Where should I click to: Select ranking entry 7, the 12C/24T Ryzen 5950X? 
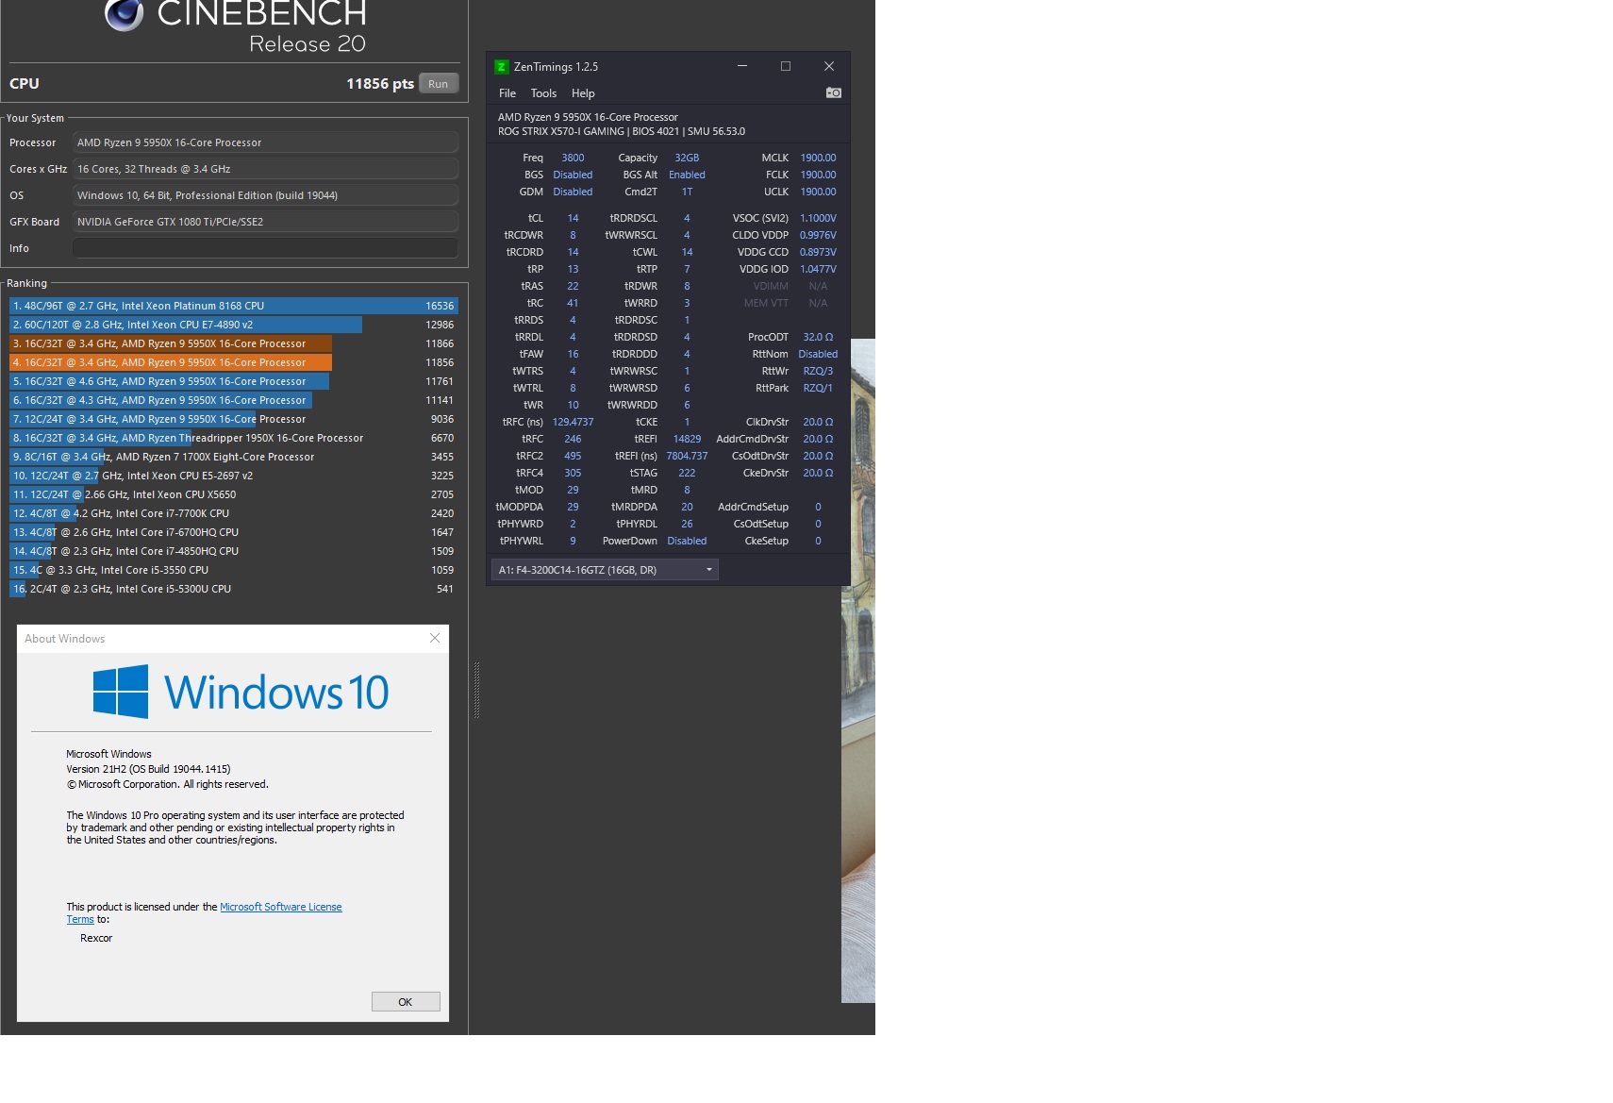tap(234, 419)
